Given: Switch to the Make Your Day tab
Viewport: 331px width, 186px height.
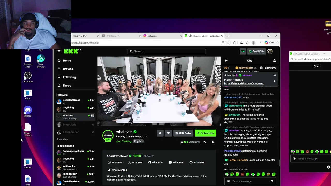Looking at the screenshot, I should click(x=86, y=36).
